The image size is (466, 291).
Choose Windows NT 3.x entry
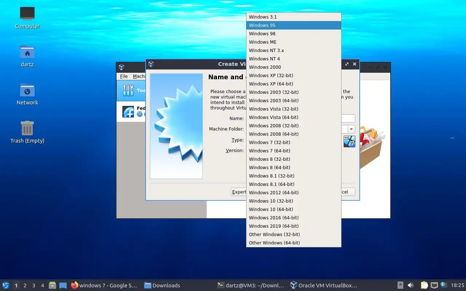point(293,50)
